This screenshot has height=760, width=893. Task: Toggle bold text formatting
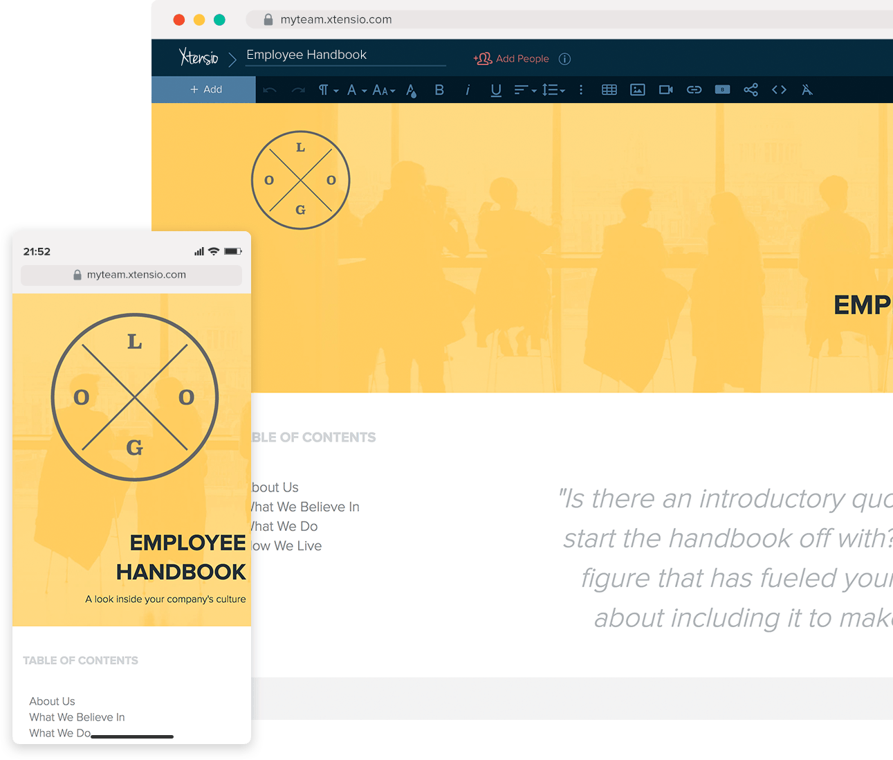coord(439,90)
